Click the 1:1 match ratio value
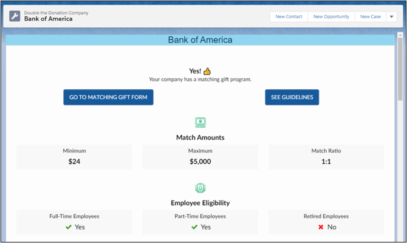 click(x=326, y=162)
